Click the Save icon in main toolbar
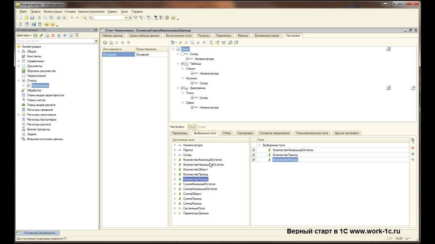The width and height of the screenshot is (435, 244). point(32,18)
